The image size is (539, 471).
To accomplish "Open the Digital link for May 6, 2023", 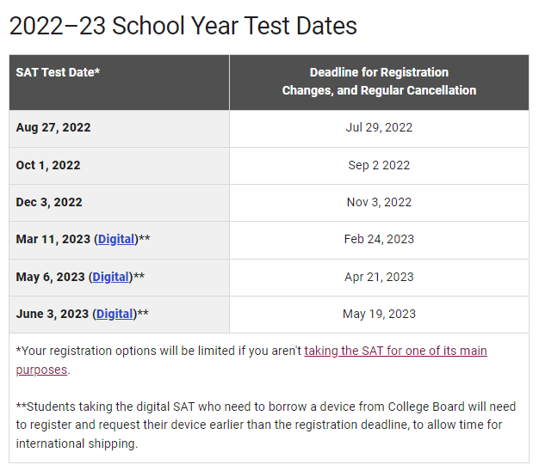I will pos(111,277).
